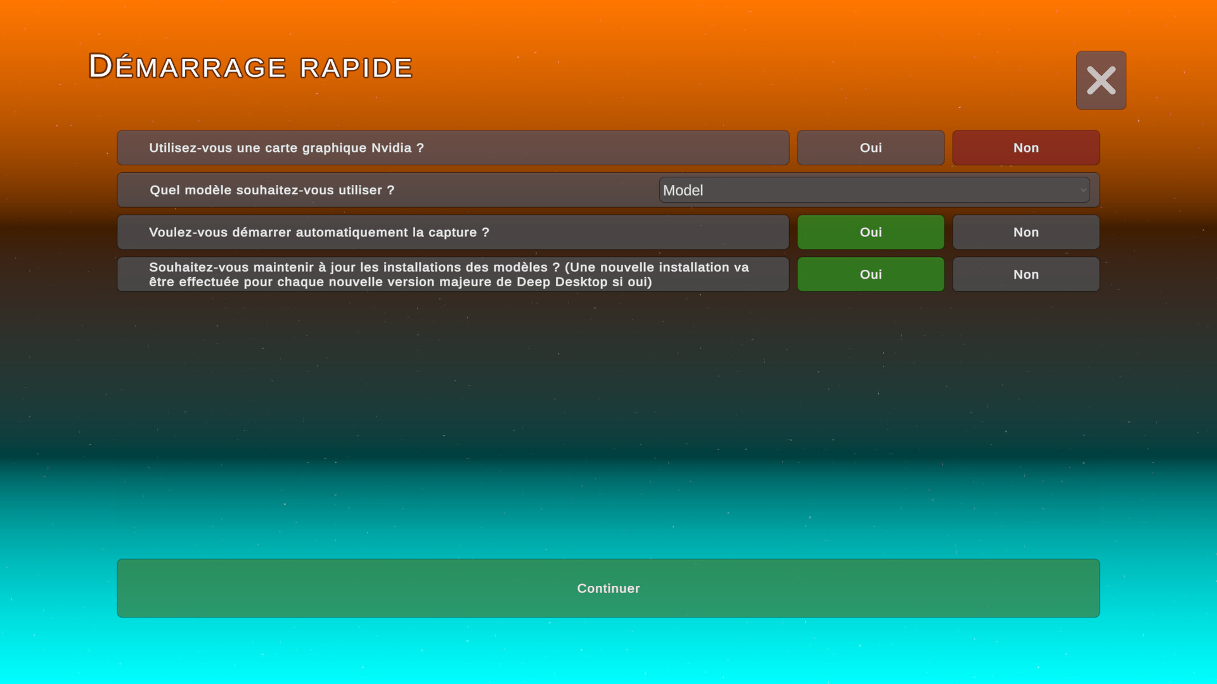Screen dimensions: 1217x684
Task: Choose Oui to keep model installations updated
Action: [x=870, y=274]
